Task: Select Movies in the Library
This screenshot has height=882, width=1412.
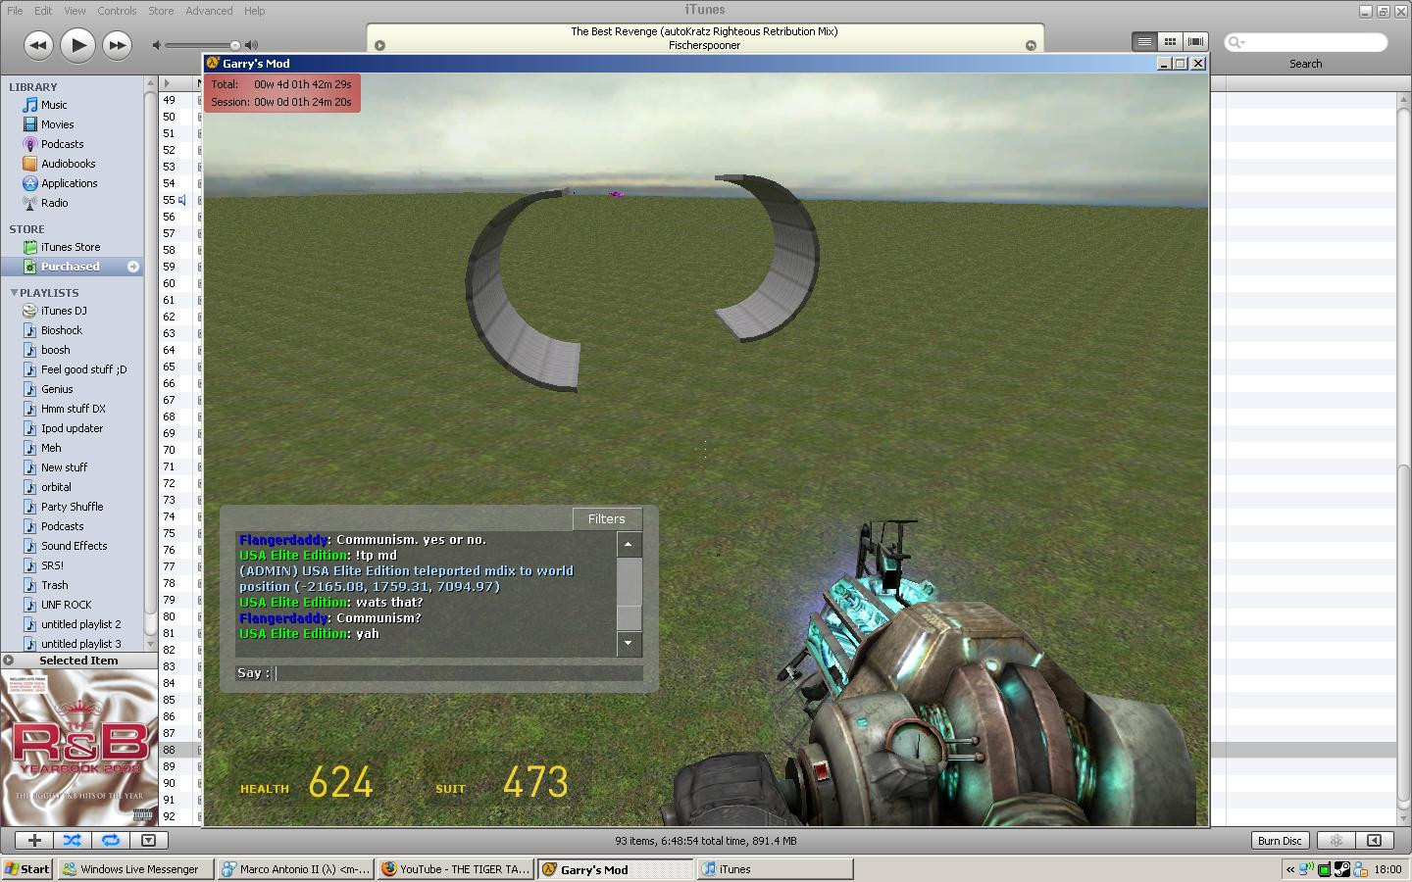Action: (57, 124)
